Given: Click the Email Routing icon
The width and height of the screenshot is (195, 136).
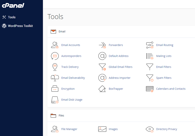Looking at the screenshot, I should [x=150, y=45].
